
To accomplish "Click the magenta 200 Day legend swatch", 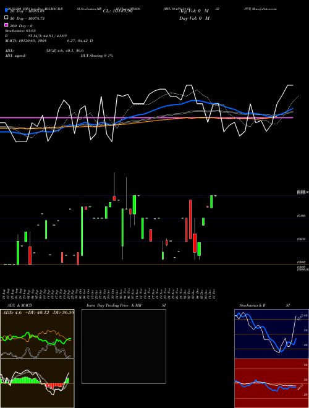I will [6, 25].
